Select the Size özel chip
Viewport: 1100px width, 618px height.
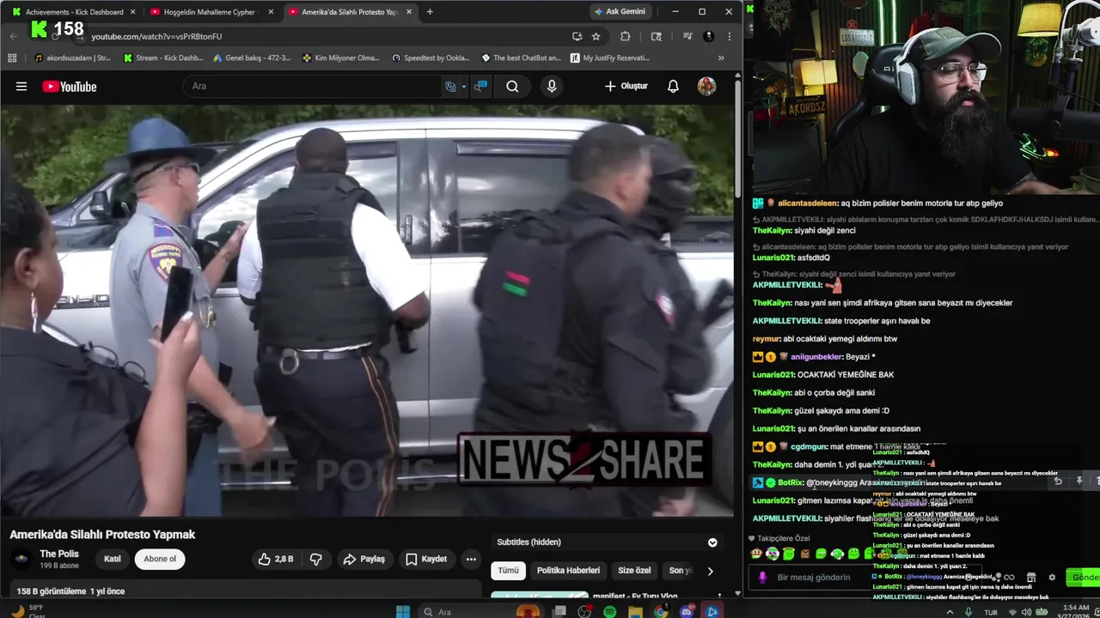tap(634, 571)
